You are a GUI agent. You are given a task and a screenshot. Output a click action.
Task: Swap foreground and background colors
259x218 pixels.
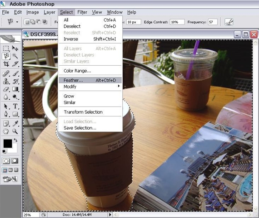[x=15, y=140]
